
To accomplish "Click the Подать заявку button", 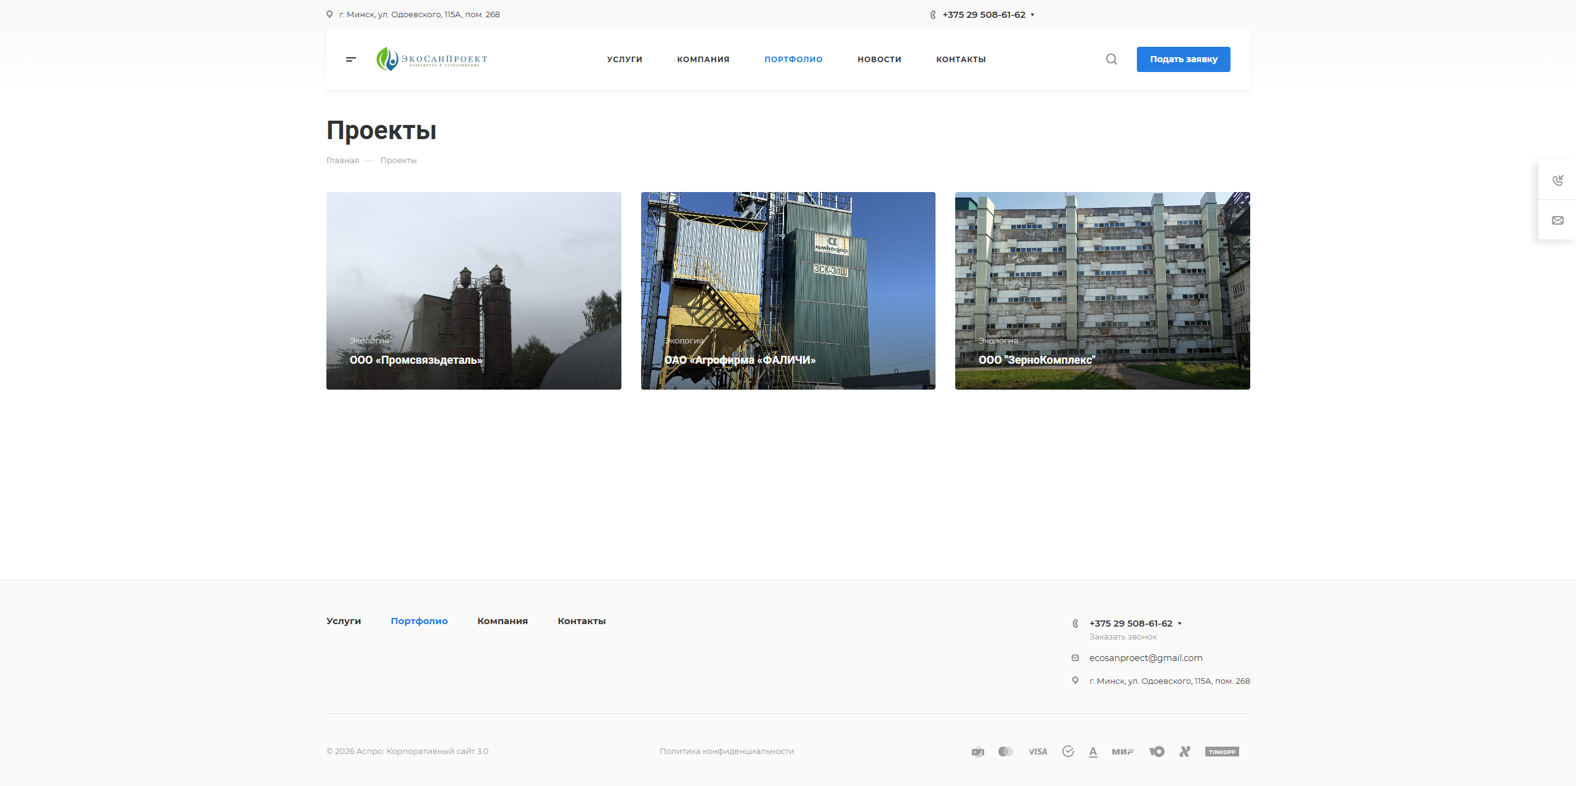I will 1182,59.
